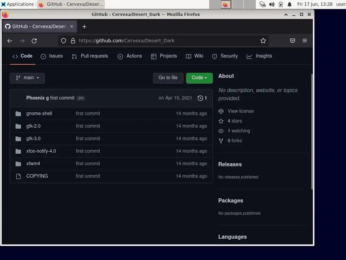
Task: Click the 1 commits count
Action: point(206,98)
